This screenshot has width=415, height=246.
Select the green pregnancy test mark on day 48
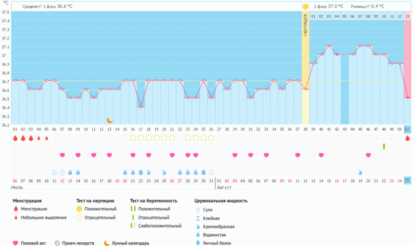[384, 146]
